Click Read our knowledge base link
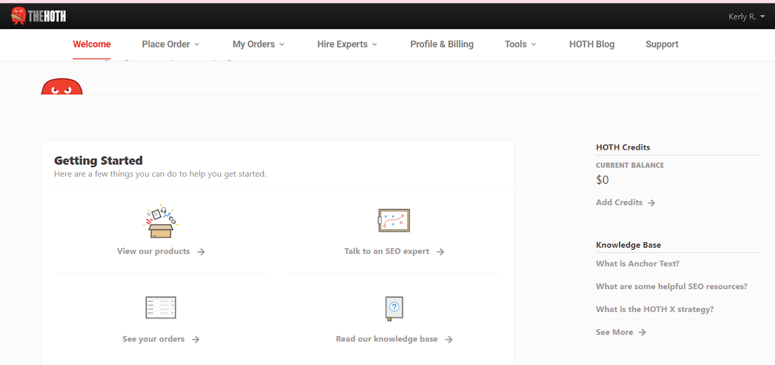775x365 pixels. [x=387, y=339]
